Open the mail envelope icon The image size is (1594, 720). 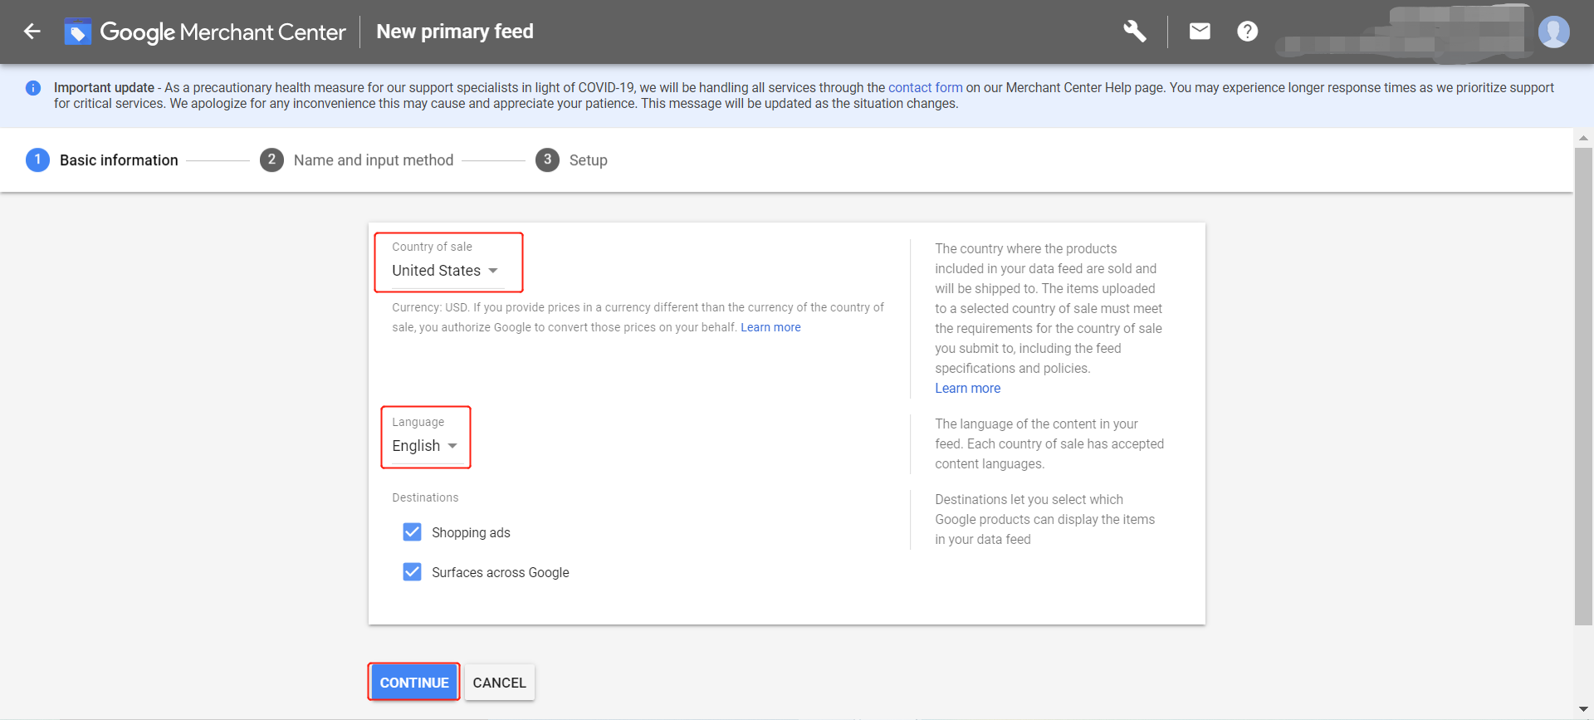pos(1200,32)
